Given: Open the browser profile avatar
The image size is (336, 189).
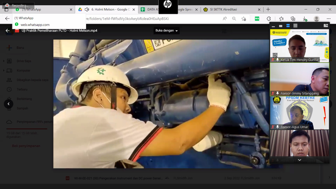Looking at the screenshot, I should pyautogui.click(x=317, y=19).
